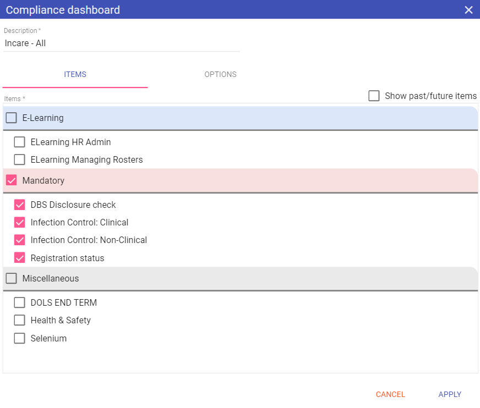Uncheck the Registration status checkbox
Screen dimensions: 480x408
[x=20, y=257]
